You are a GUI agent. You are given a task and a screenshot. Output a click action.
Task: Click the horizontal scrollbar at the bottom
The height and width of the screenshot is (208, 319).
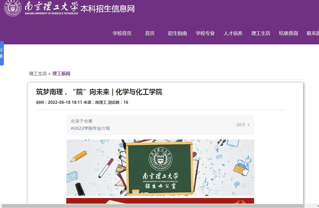[x=153, y=206]
